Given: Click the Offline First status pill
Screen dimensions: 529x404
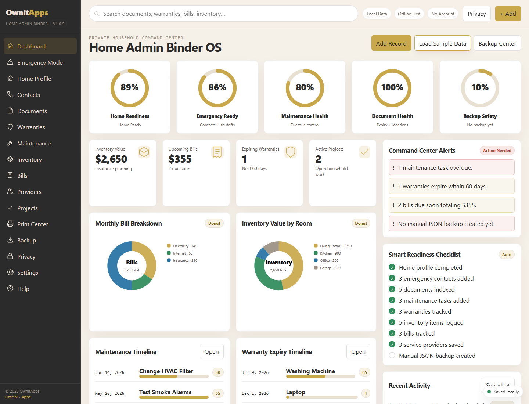Looking at the screenshot, I should click(409, 14).
